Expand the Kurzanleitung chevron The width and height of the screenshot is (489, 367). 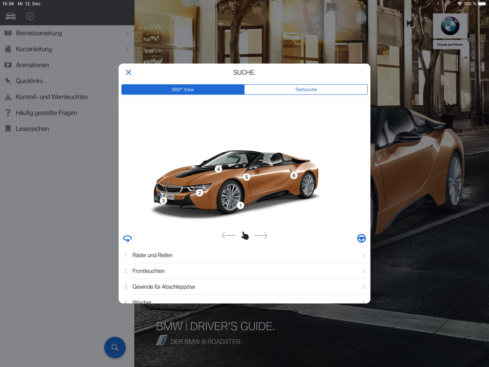[x=127, y=49]
